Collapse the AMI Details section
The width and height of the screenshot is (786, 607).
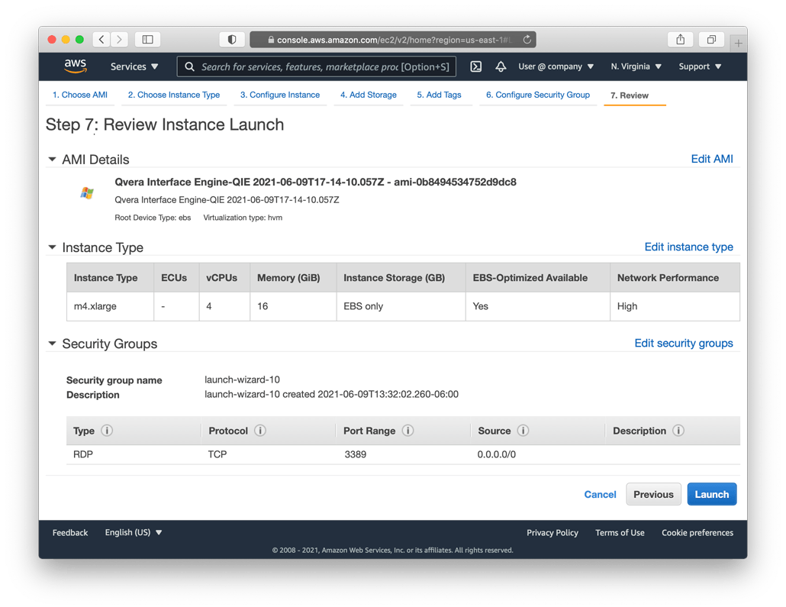(x=52, y=160)
